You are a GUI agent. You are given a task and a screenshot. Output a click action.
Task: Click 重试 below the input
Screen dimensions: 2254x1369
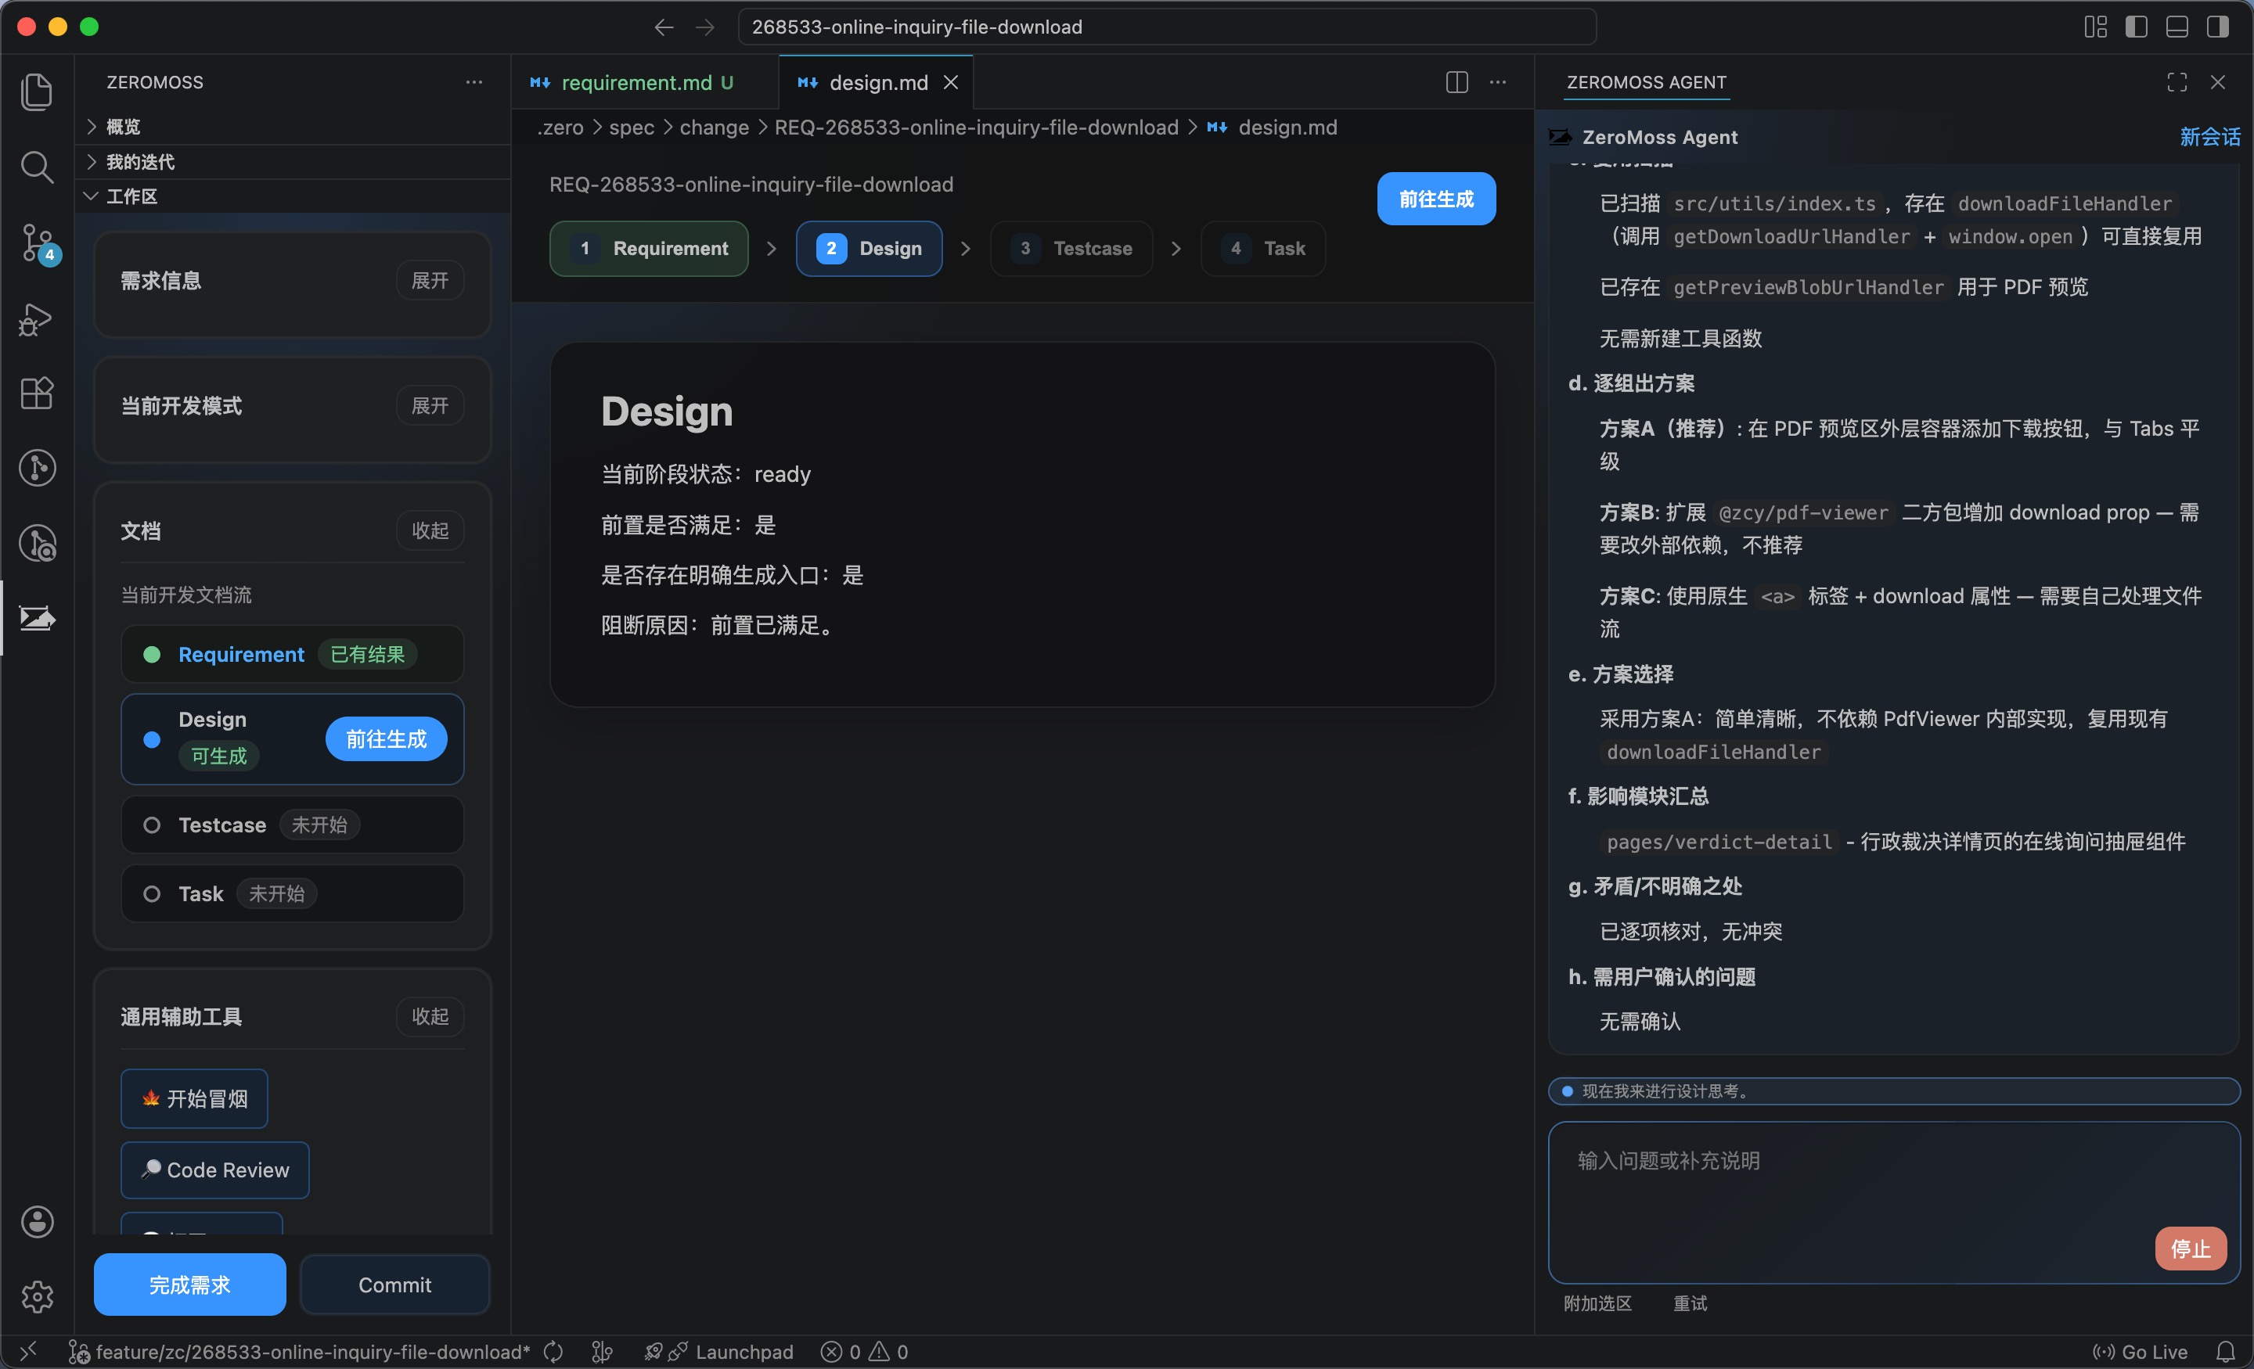[1690, 1303]
